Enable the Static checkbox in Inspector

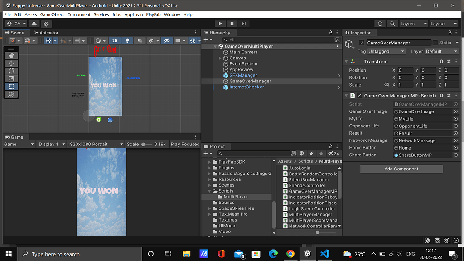pyautogui.click(x=435, y=43)
